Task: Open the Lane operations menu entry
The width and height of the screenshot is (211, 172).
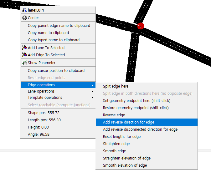Action: (x=58, y=91)
